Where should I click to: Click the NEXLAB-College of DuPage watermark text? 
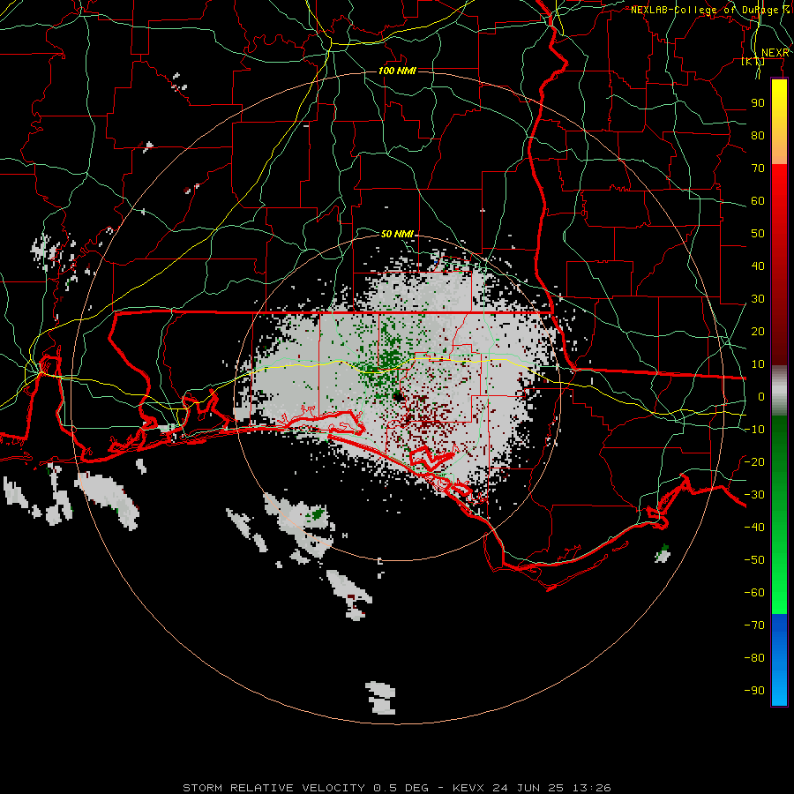[x=712, y=10]
